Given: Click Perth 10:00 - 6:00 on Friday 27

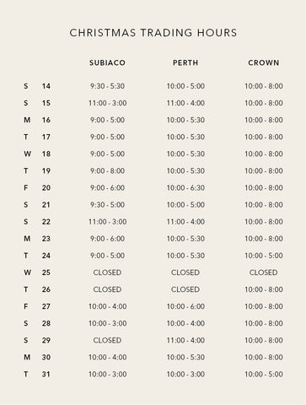Looking at the screenshot, I should 185,306.
